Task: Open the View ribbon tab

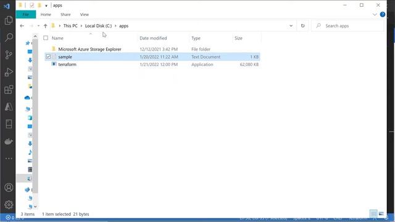Action: click(x=85, y=15)
